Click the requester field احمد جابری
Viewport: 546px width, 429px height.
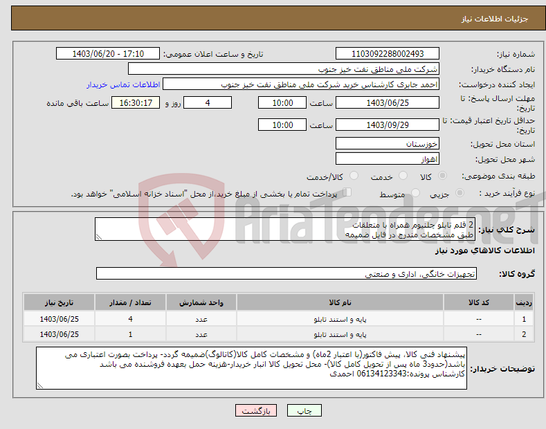[x=301, y=84]
